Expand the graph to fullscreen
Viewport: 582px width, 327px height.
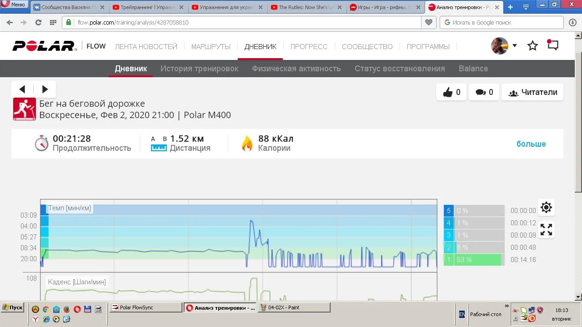tap(546, 230)
